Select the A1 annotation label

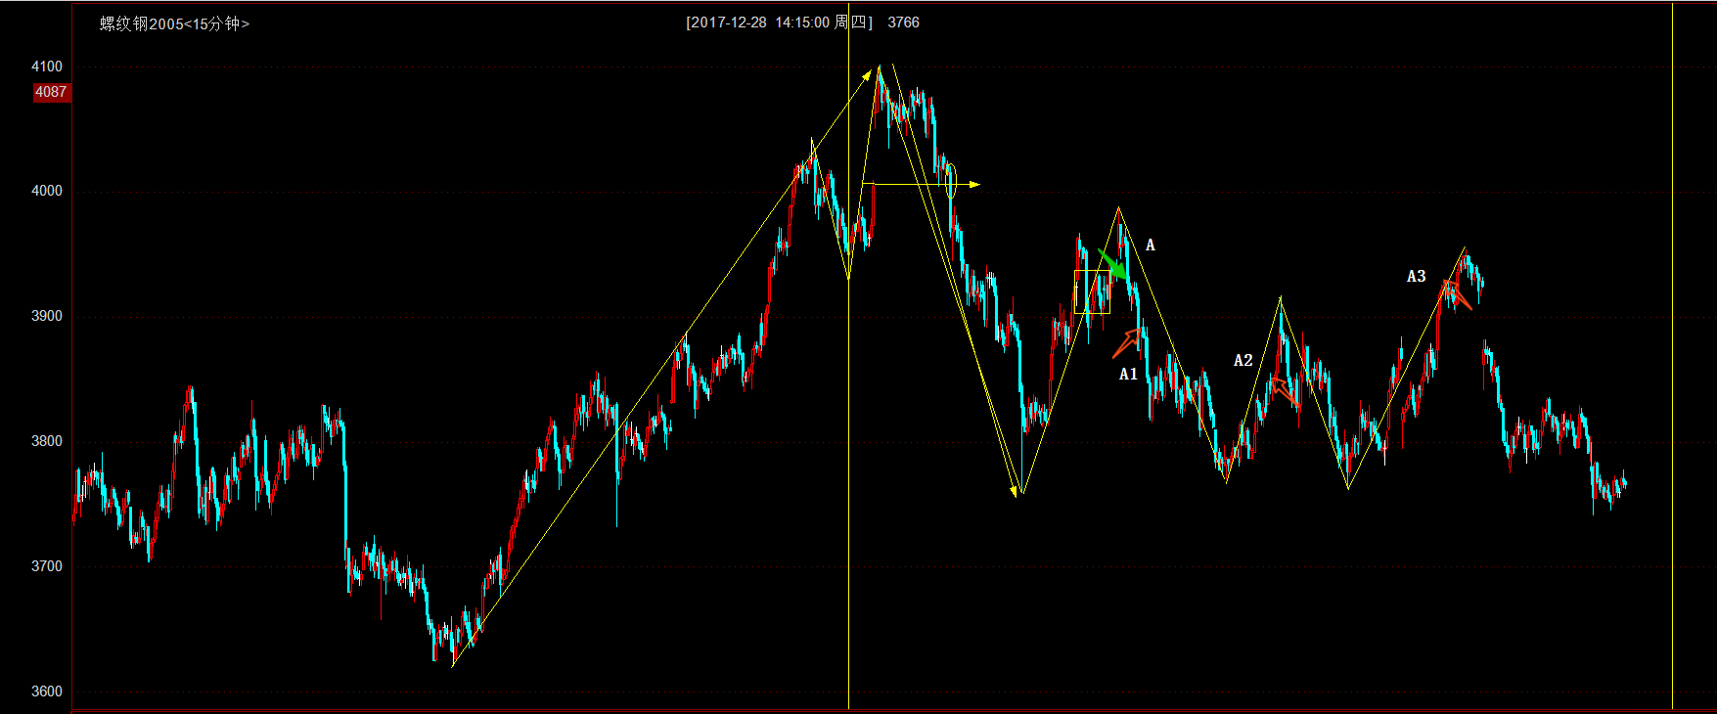[1128, 374]
